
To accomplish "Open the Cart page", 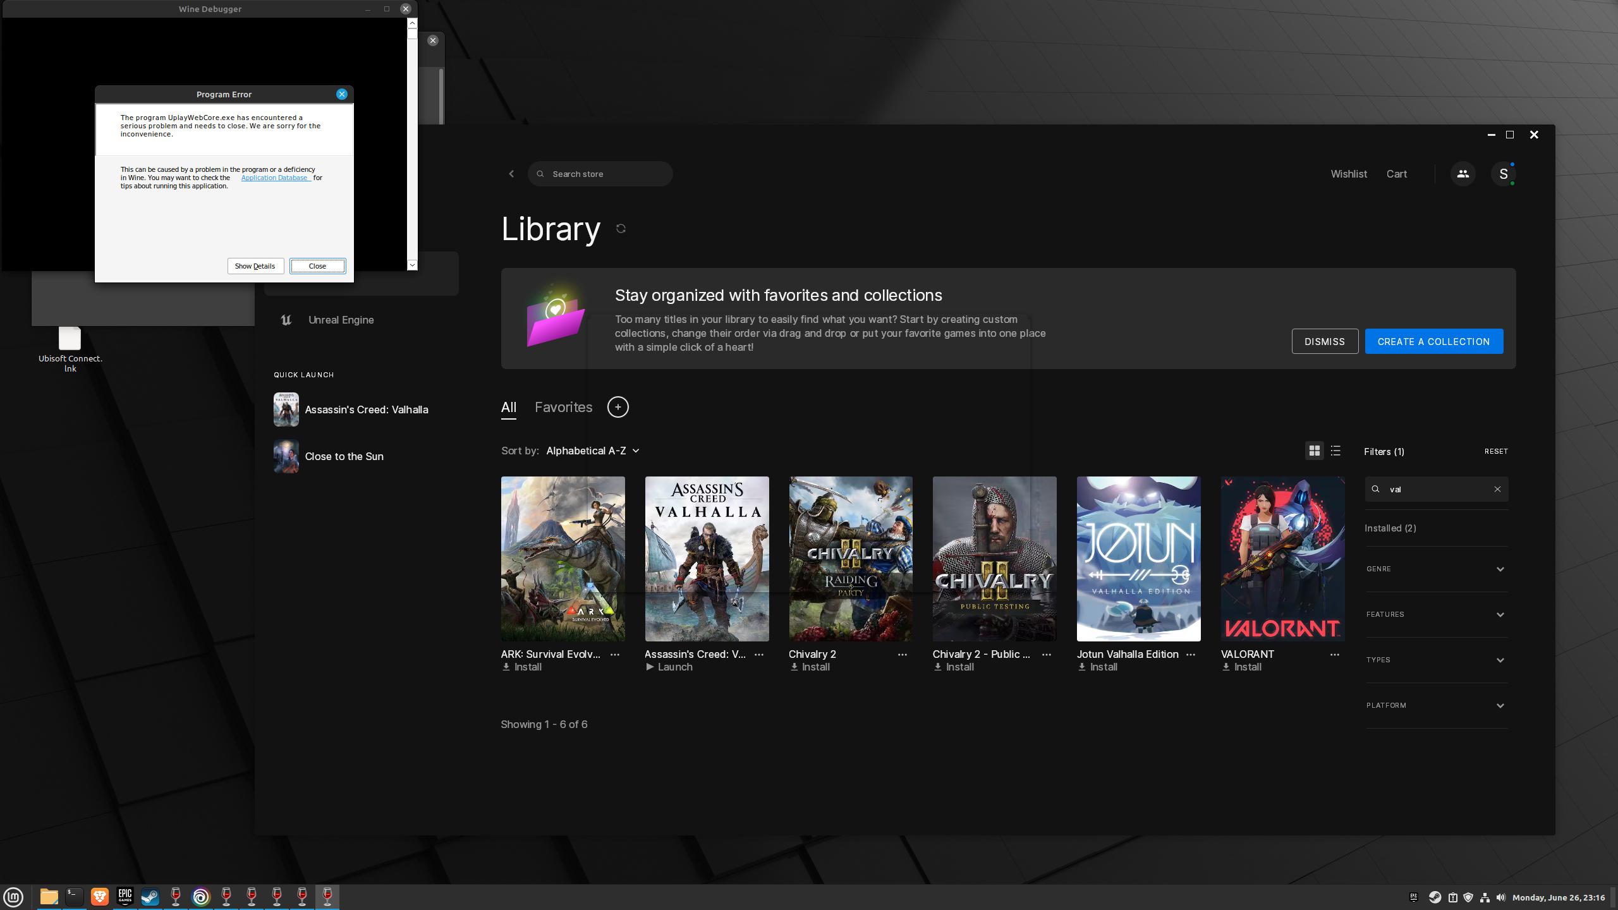I will point(1396,174).
